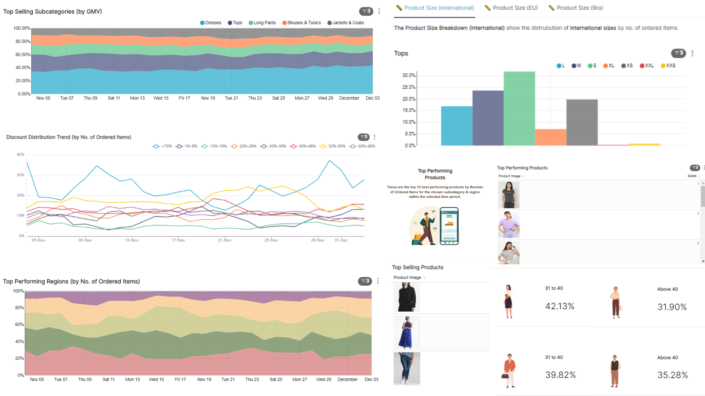705x396 pixels.
Task: Click filter badge on Tops size chart
Action: [678, 53]
